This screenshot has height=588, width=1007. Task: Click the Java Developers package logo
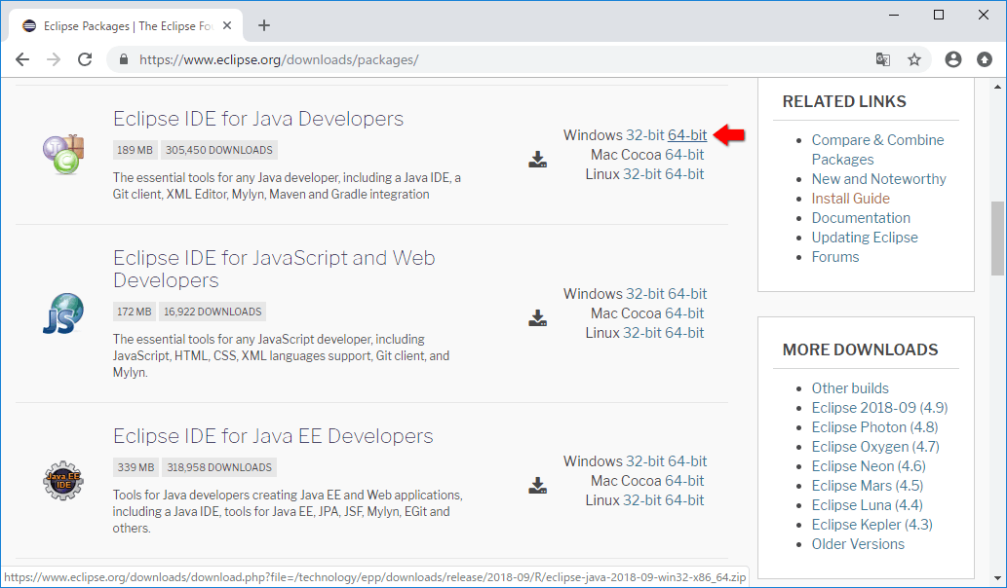[x=63, y=155]
